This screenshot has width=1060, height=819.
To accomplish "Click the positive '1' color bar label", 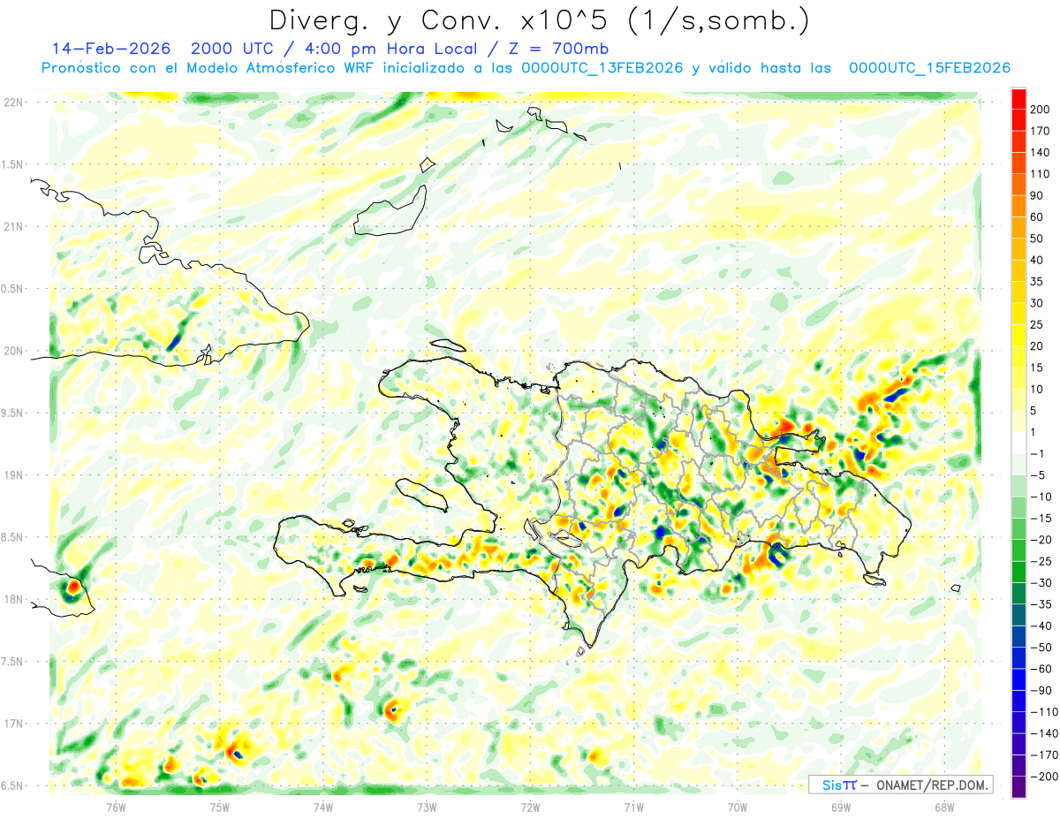I will (1033, 433).
